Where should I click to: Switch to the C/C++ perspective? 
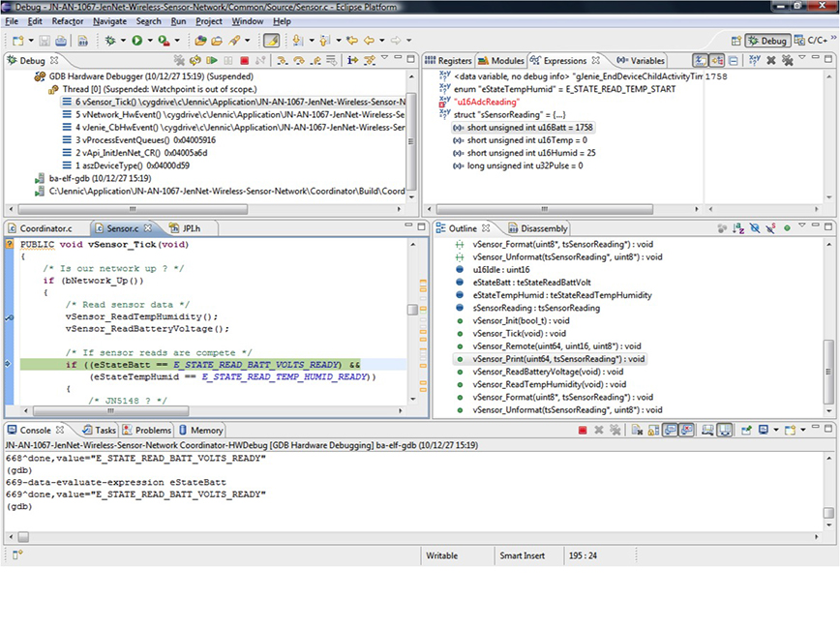pos(811,41)
